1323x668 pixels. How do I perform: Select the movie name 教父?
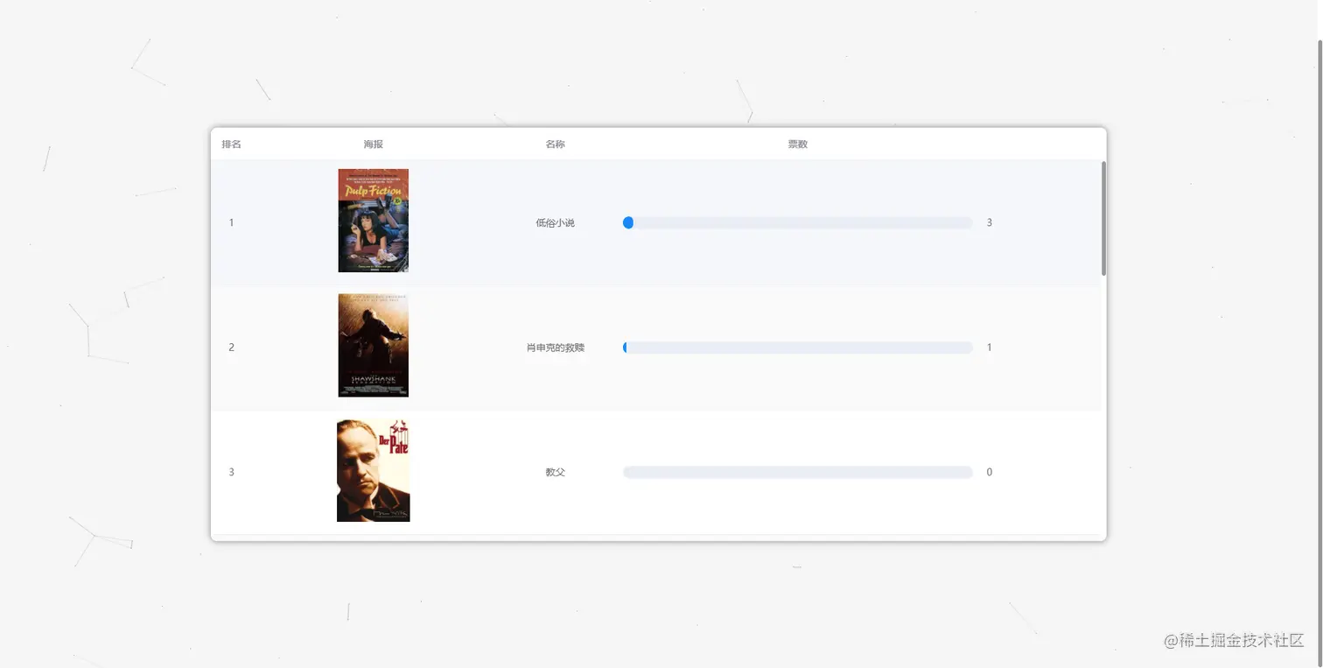click(556, 472)
